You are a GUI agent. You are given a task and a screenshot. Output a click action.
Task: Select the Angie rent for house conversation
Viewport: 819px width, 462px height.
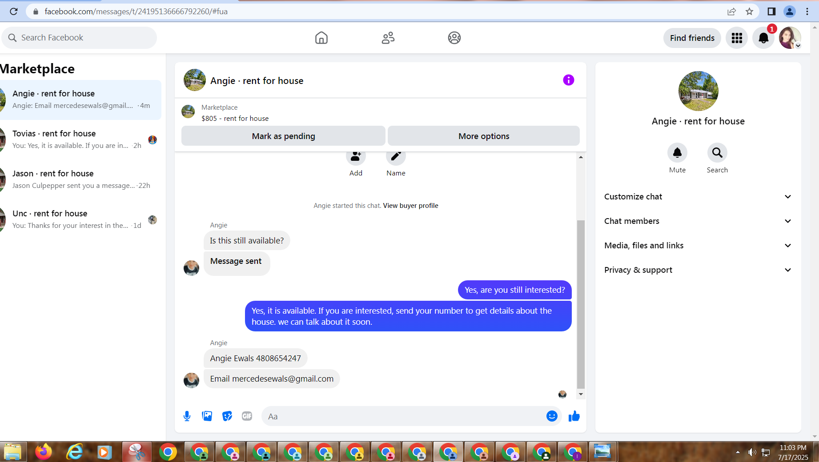[80, 100]
